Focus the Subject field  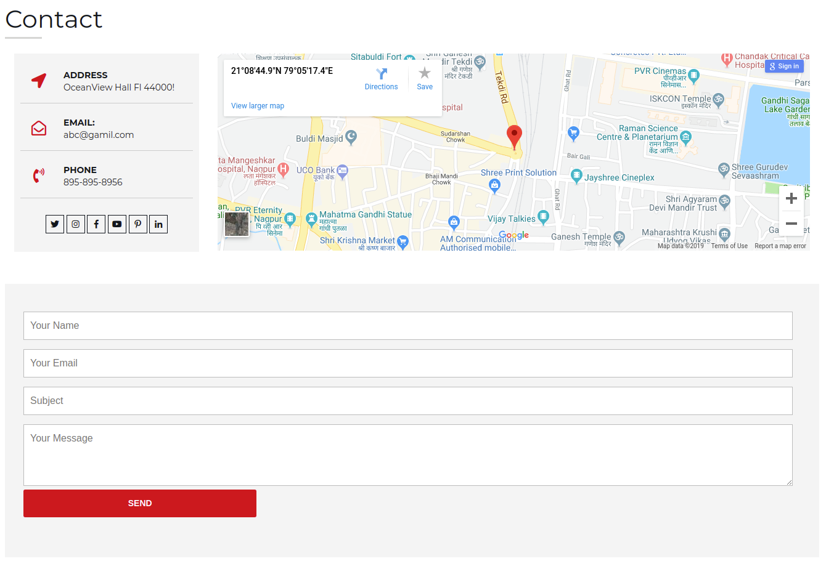[x=408, y=401]
